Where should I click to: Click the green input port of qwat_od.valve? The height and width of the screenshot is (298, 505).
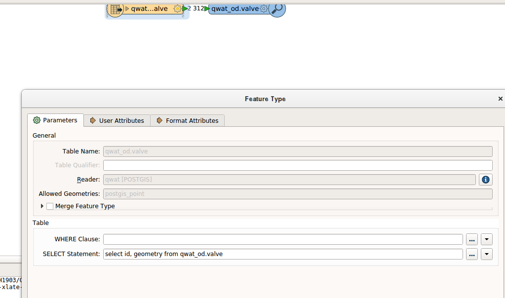click(207, 8)
